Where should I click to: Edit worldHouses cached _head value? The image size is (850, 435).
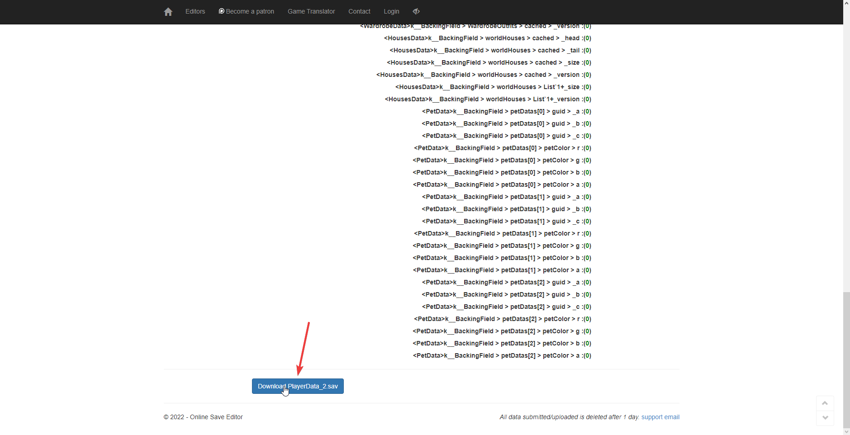pyautogui.click(x=587, y=38)
